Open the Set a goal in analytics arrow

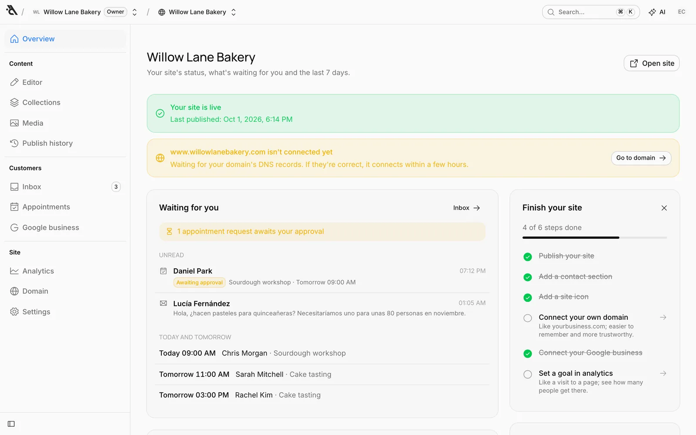pyautogui.click(x=663, y=373)
